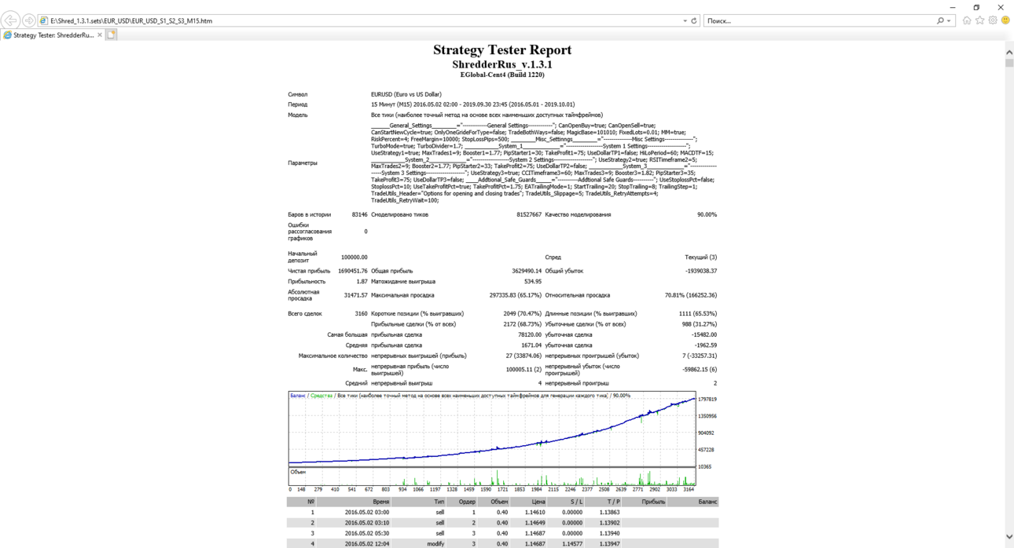This screenshot has width=1014, height=548.
Task: Click long positions value 1111 (65.53%)
Action: (x=698, y=313)
